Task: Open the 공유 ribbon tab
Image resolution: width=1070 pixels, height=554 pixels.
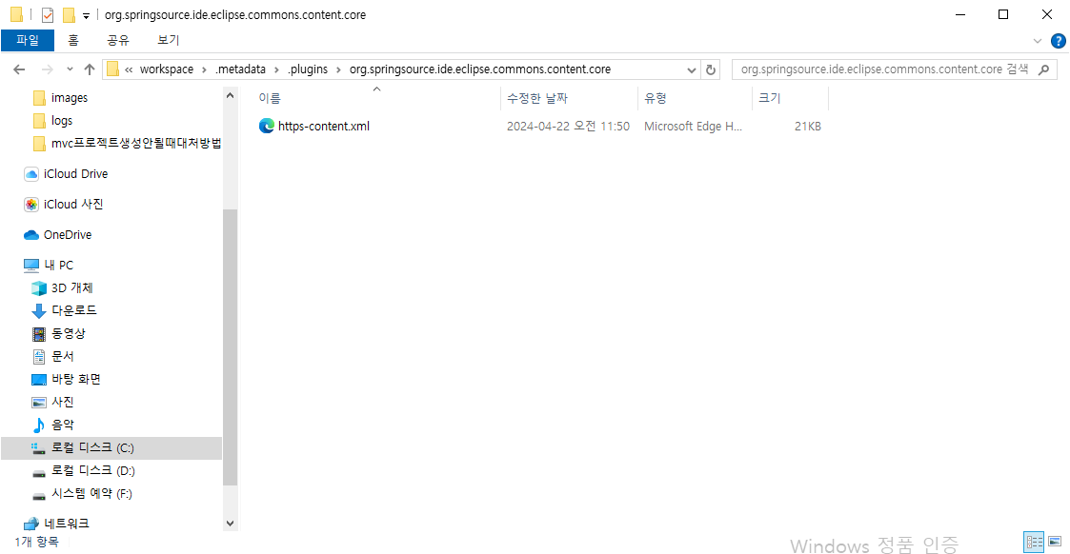Action: point(118,40)
